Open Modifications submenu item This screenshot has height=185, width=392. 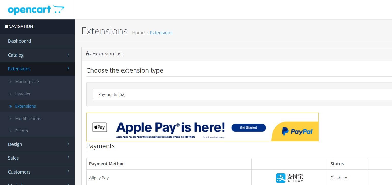pos(28,119)
